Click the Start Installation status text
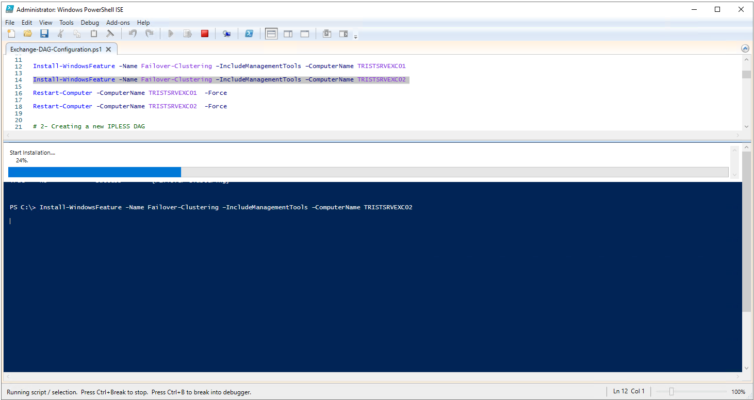754x400 pixels. [32, 153]
